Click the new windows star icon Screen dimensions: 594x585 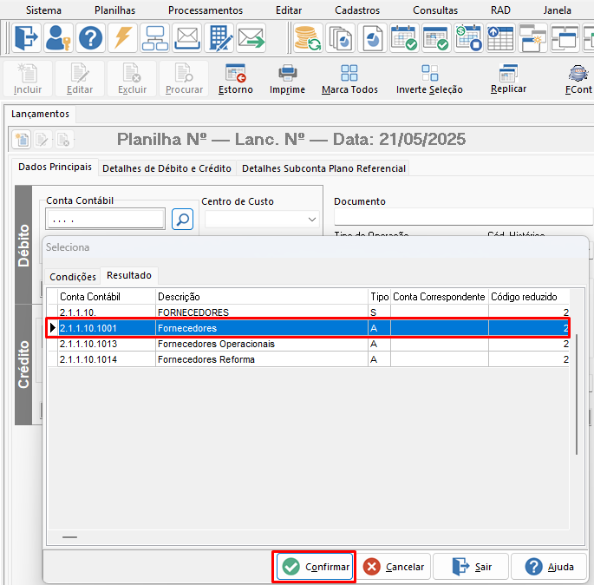pyautogui.click(x=532, y=37)
